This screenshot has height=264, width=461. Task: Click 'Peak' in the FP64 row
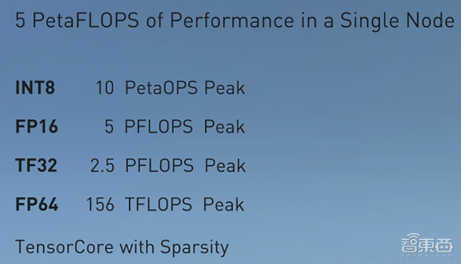pos(223,204)
